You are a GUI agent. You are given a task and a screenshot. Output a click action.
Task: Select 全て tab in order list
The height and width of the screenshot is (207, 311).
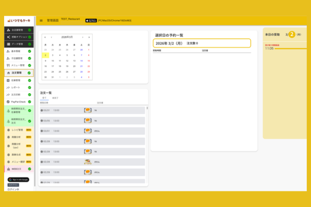[44, 98]
